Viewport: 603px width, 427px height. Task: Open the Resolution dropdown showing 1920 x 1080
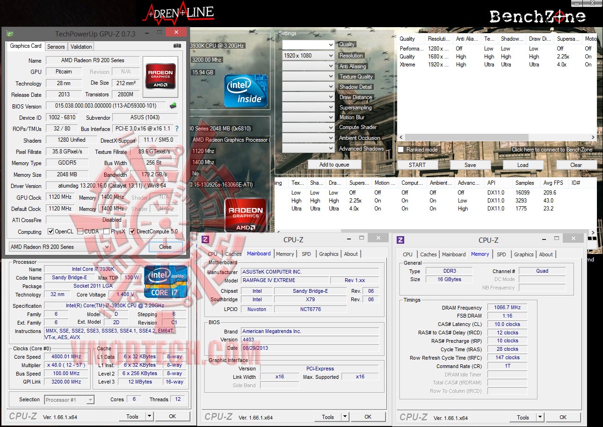pos(308,56)
